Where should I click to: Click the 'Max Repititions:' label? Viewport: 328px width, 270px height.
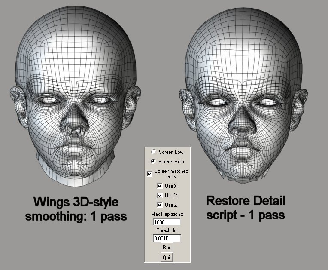click(x=167, y=214)
